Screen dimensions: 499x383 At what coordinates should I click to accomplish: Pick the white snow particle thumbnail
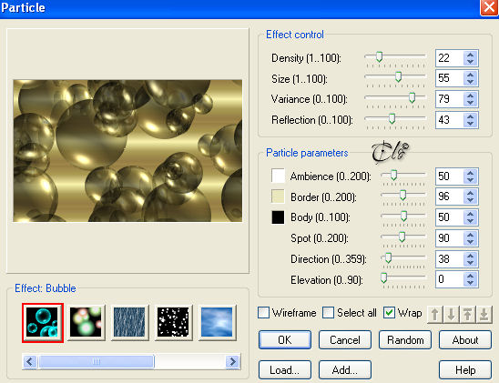tap(173, 323)
